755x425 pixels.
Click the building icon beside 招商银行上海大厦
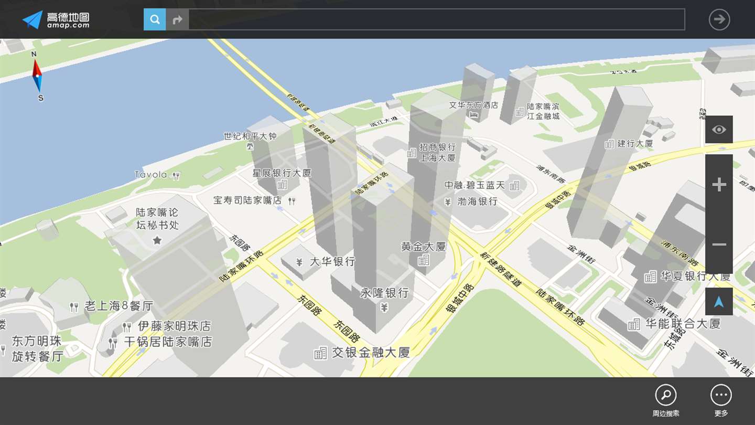coord(412,153)
